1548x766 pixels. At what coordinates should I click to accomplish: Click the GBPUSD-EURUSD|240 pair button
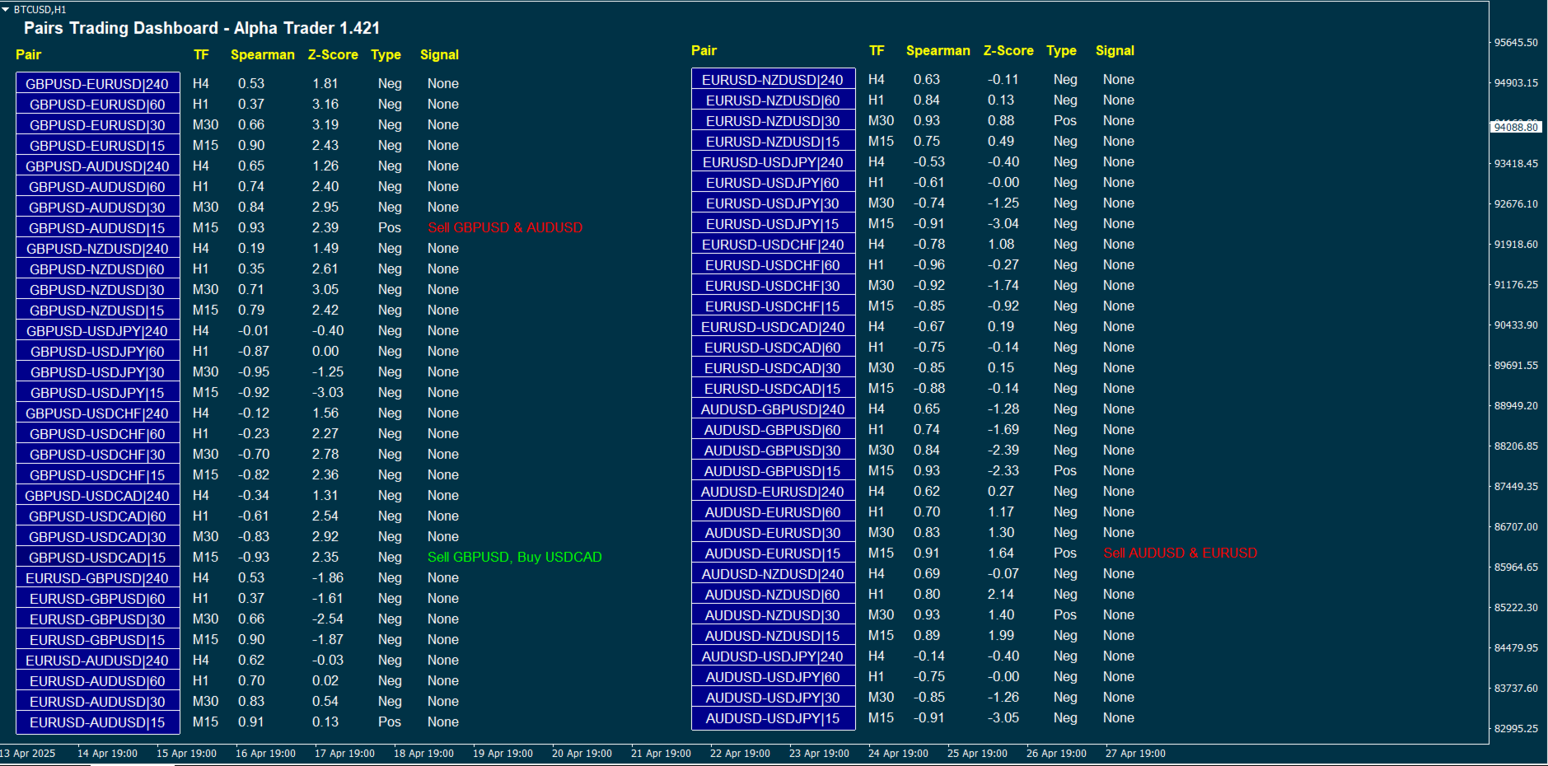[x=98, y=84]
